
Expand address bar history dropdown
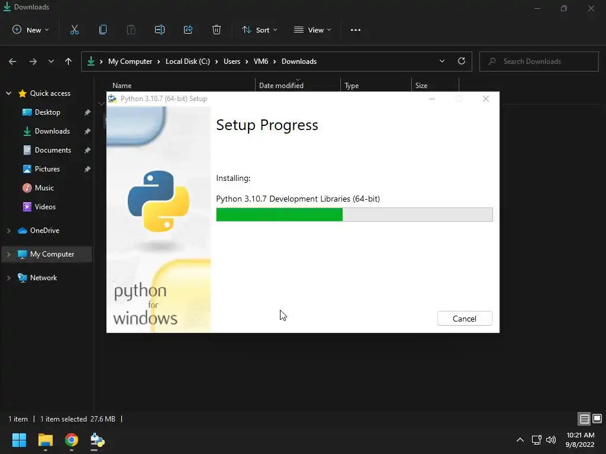pyautogui.click(x=441, y=61)
